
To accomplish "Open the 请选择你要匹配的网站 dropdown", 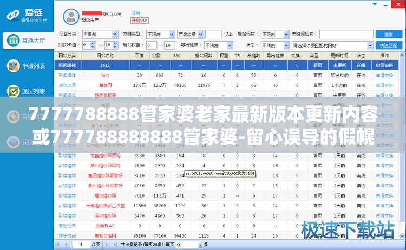I will (370, 45).
